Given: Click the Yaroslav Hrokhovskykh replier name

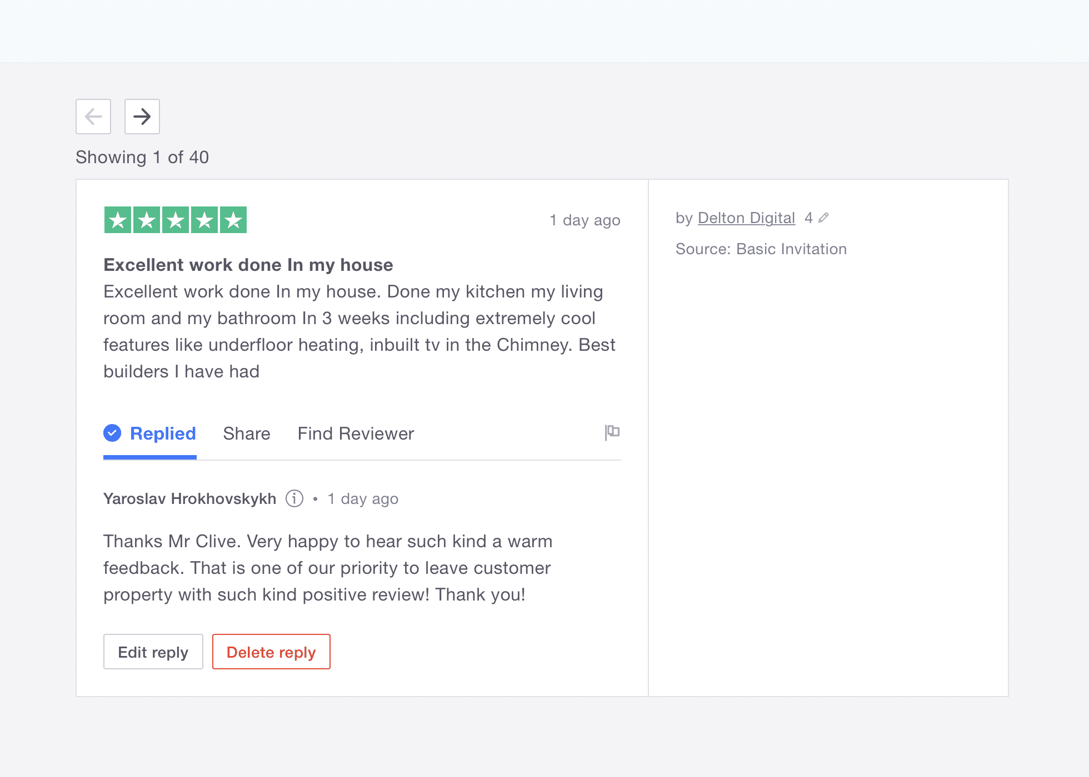Looking at the screenshot, I should point(189,499).
